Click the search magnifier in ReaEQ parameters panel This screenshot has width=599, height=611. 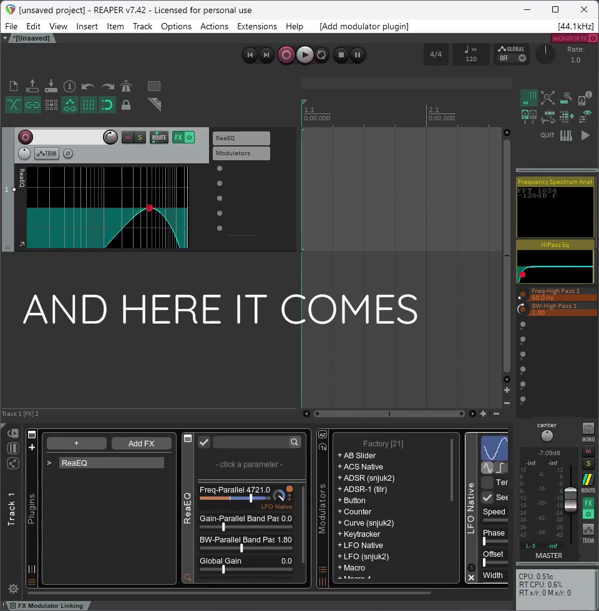(x=294, y=442)
